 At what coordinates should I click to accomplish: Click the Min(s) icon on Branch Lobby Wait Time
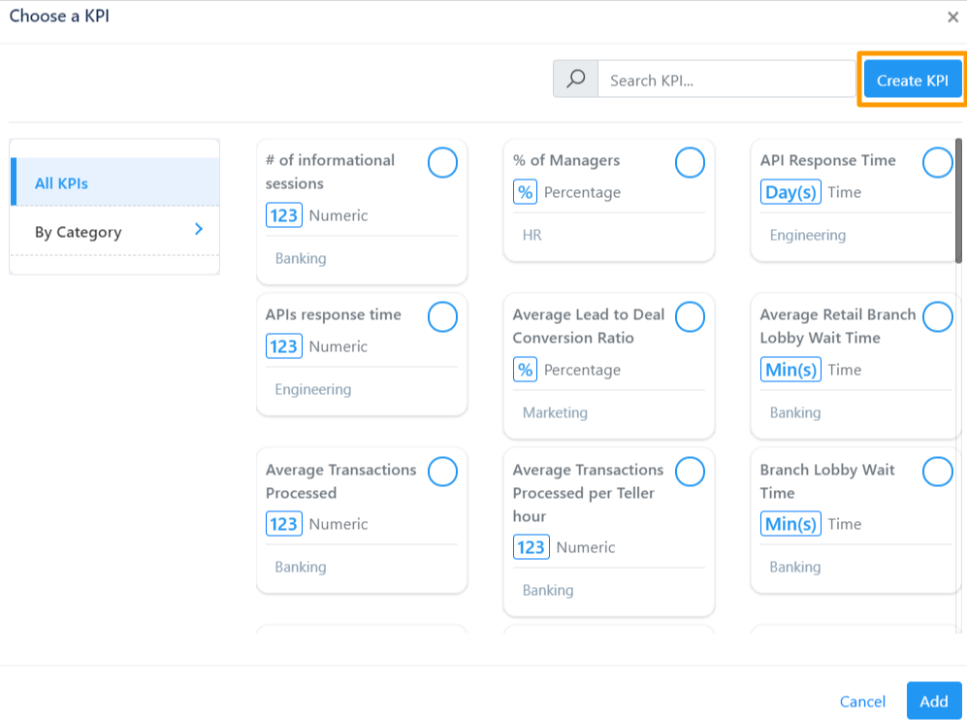coord(790,524)
